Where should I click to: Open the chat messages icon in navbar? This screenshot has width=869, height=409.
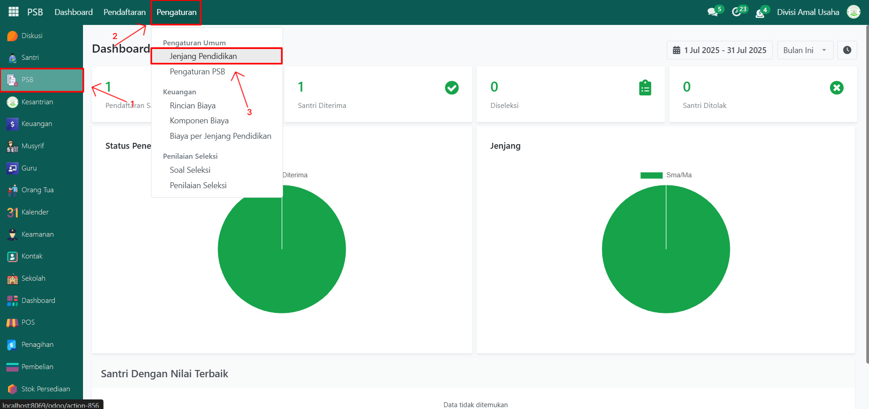click(713, 12)
